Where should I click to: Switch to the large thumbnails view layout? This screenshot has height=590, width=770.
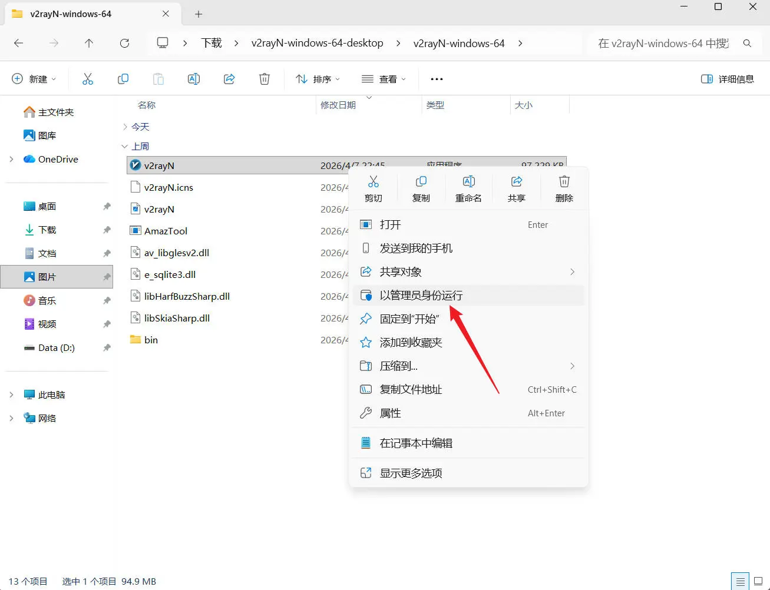coord(758,581)
